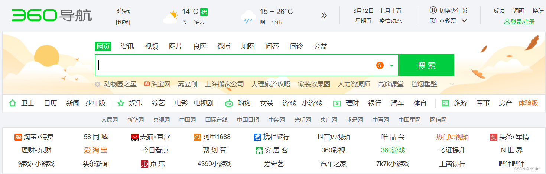
Task: Open the green 360游戏 link
Action: coord(393,151)
